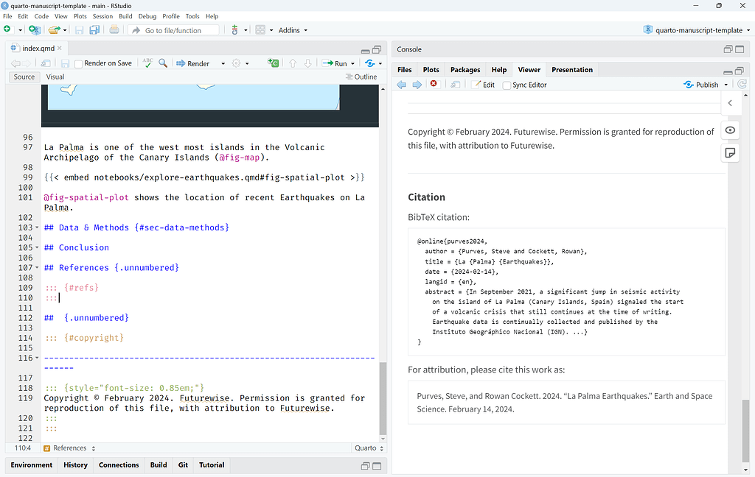The image size is (755, 477).
Task: Click the spell check ABC icon
Action: click(x=147, y=63)
